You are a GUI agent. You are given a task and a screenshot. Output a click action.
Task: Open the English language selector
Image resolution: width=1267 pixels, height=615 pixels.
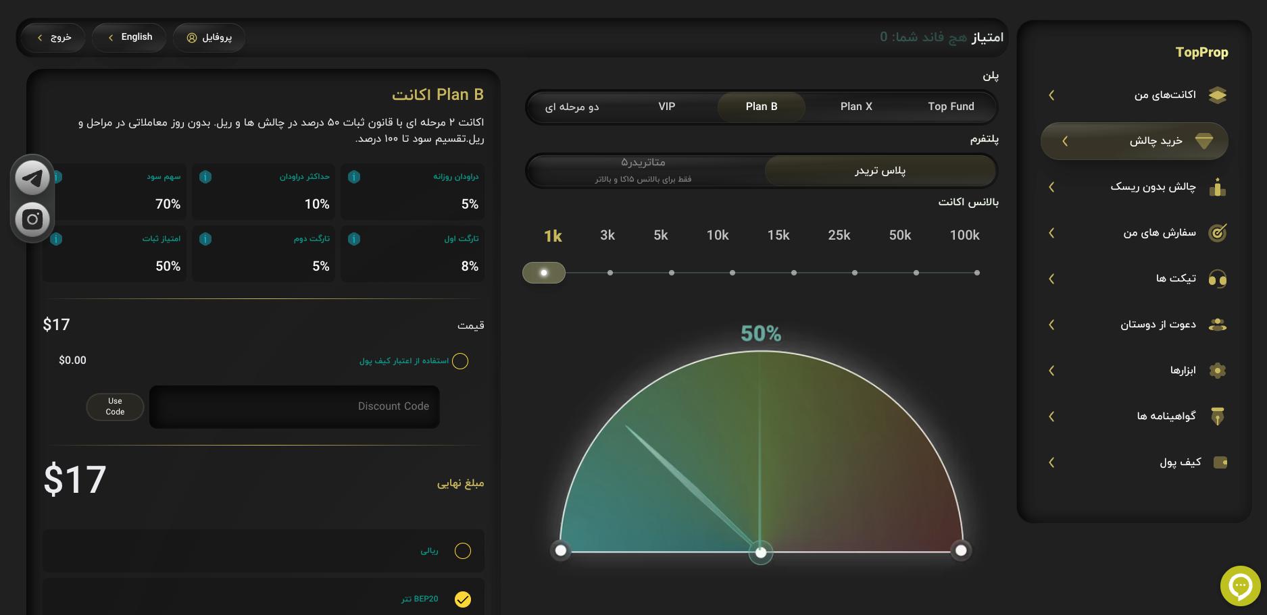pos(130,37)
